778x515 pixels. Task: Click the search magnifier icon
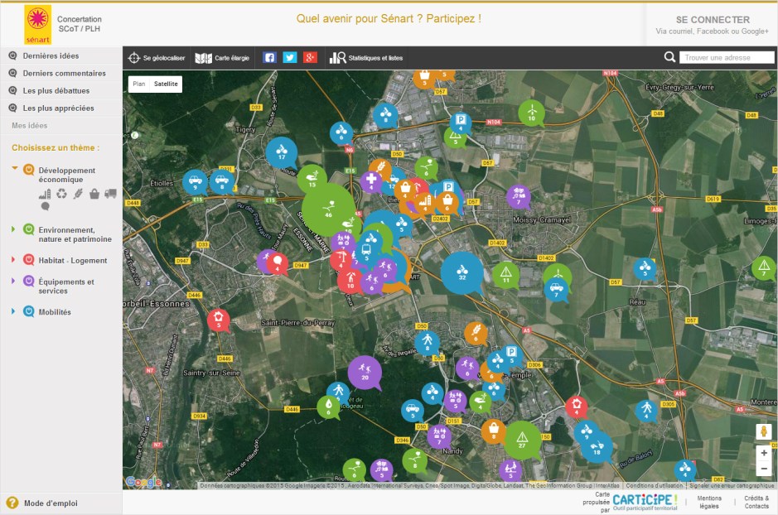669,57
